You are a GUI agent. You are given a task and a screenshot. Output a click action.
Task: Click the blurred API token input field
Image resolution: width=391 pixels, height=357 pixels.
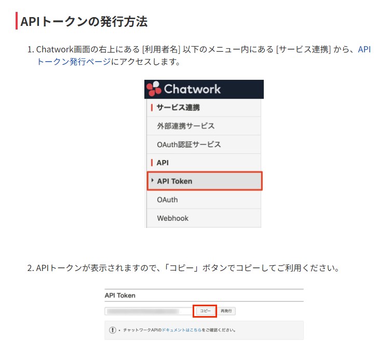147,311
